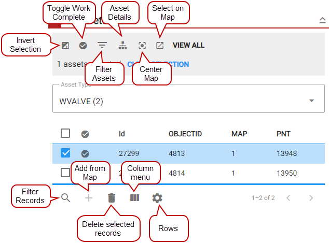Select the PNT cell 13950

point(286,173)
